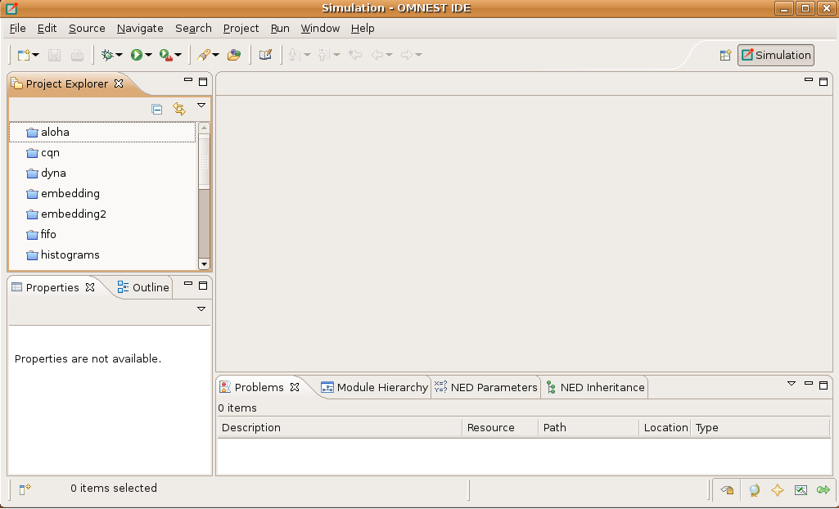Click the Save floppy disk icon
Viewport: 839px width, 509px height.
point(55,55)
